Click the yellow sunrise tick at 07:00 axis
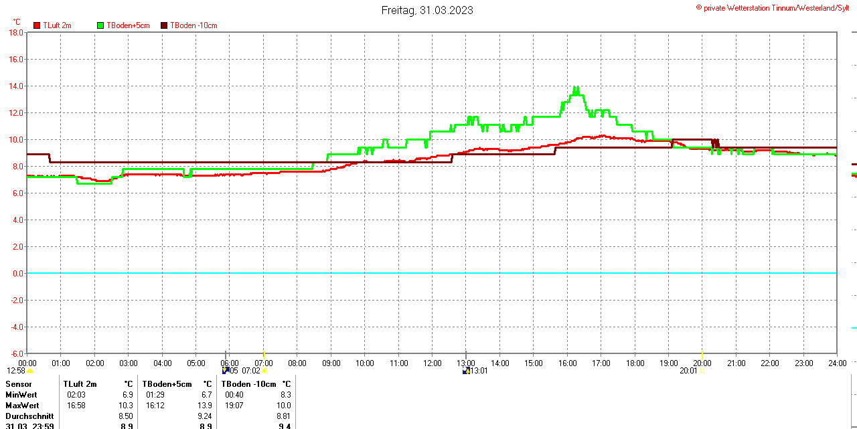 pos(264,354)
